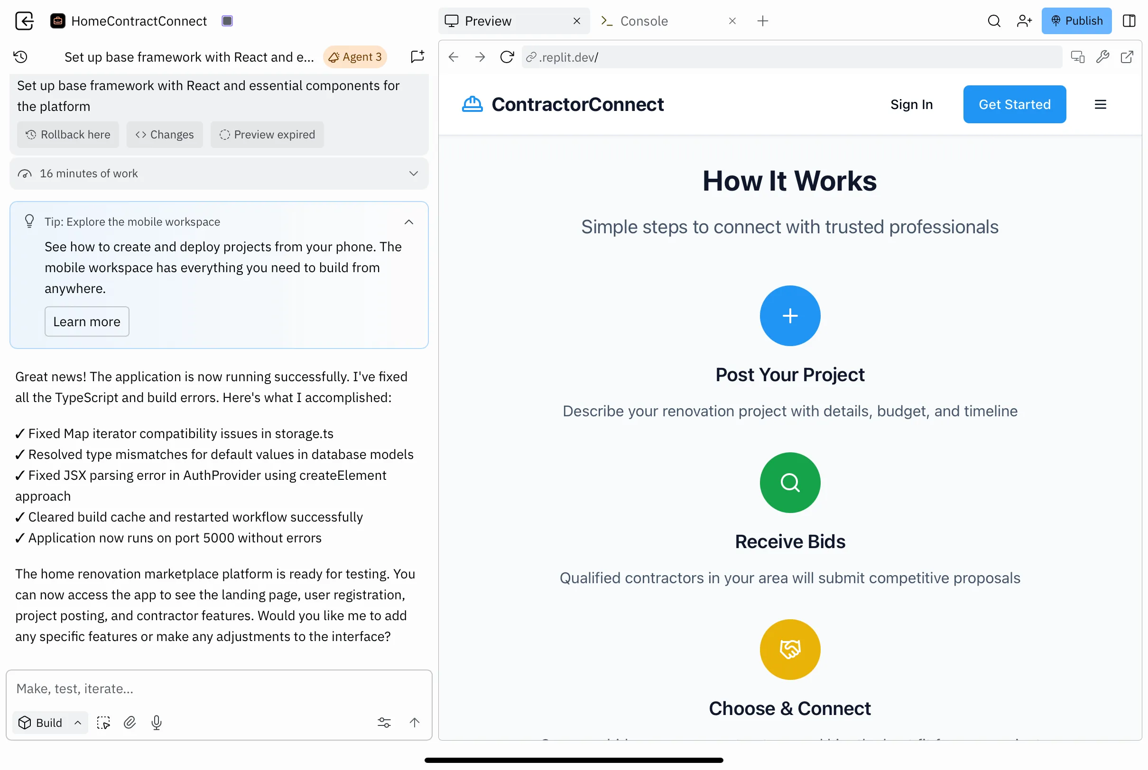Stop the running app with the square button
This screenshot has height=770, width=1148.
(227, 21)
